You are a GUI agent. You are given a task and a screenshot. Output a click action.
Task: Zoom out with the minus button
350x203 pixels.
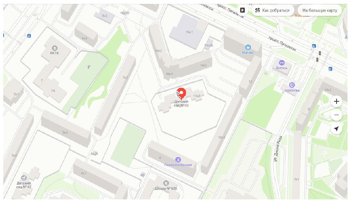pyautogui.click(x=336, y=115)
